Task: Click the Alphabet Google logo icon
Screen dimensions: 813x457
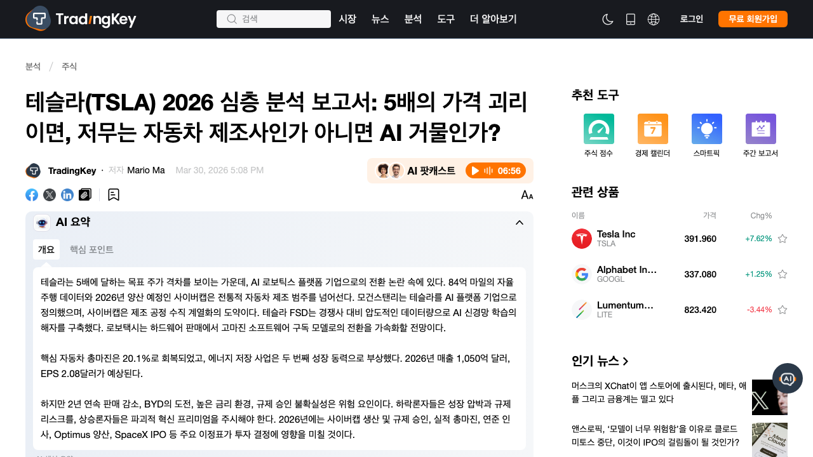Action: 582,274
